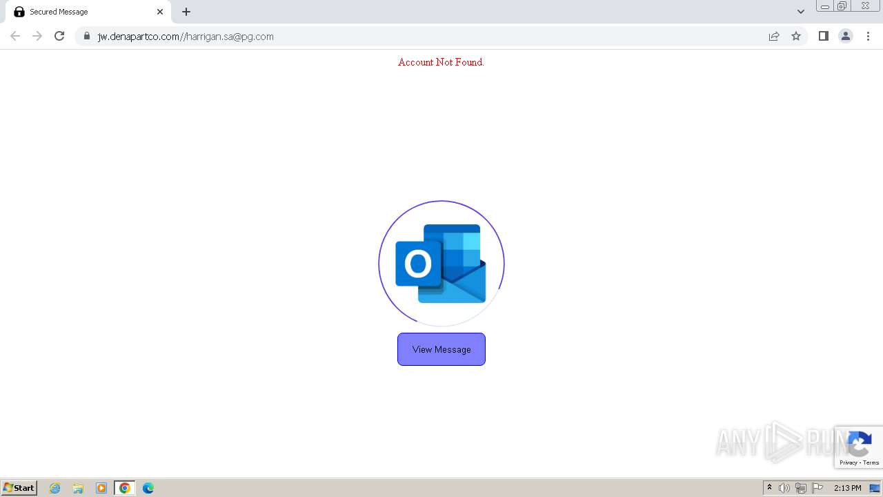This screenshot has height=497, width=883.
Task: Switch to Chrome taskbar icon
Action: pyautogui.click(x=125, y=488)
